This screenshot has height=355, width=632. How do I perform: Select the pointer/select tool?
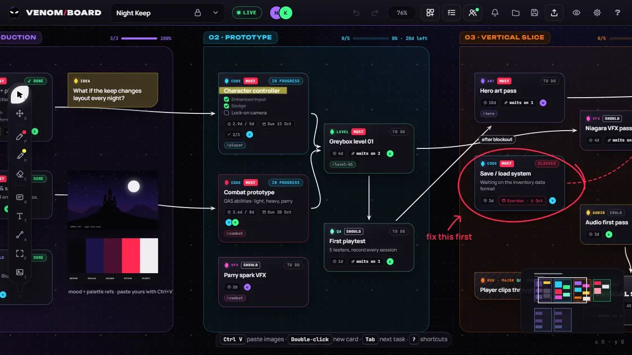pyautogui.click(x=20, y=94)
